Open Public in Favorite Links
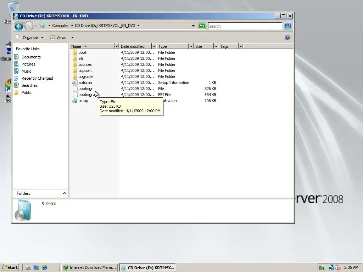Screen dimensions: 363x272 pos(26,92)
